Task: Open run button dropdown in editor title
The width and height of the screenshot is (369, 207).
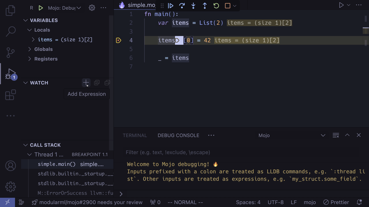Action: coord(349,5)
